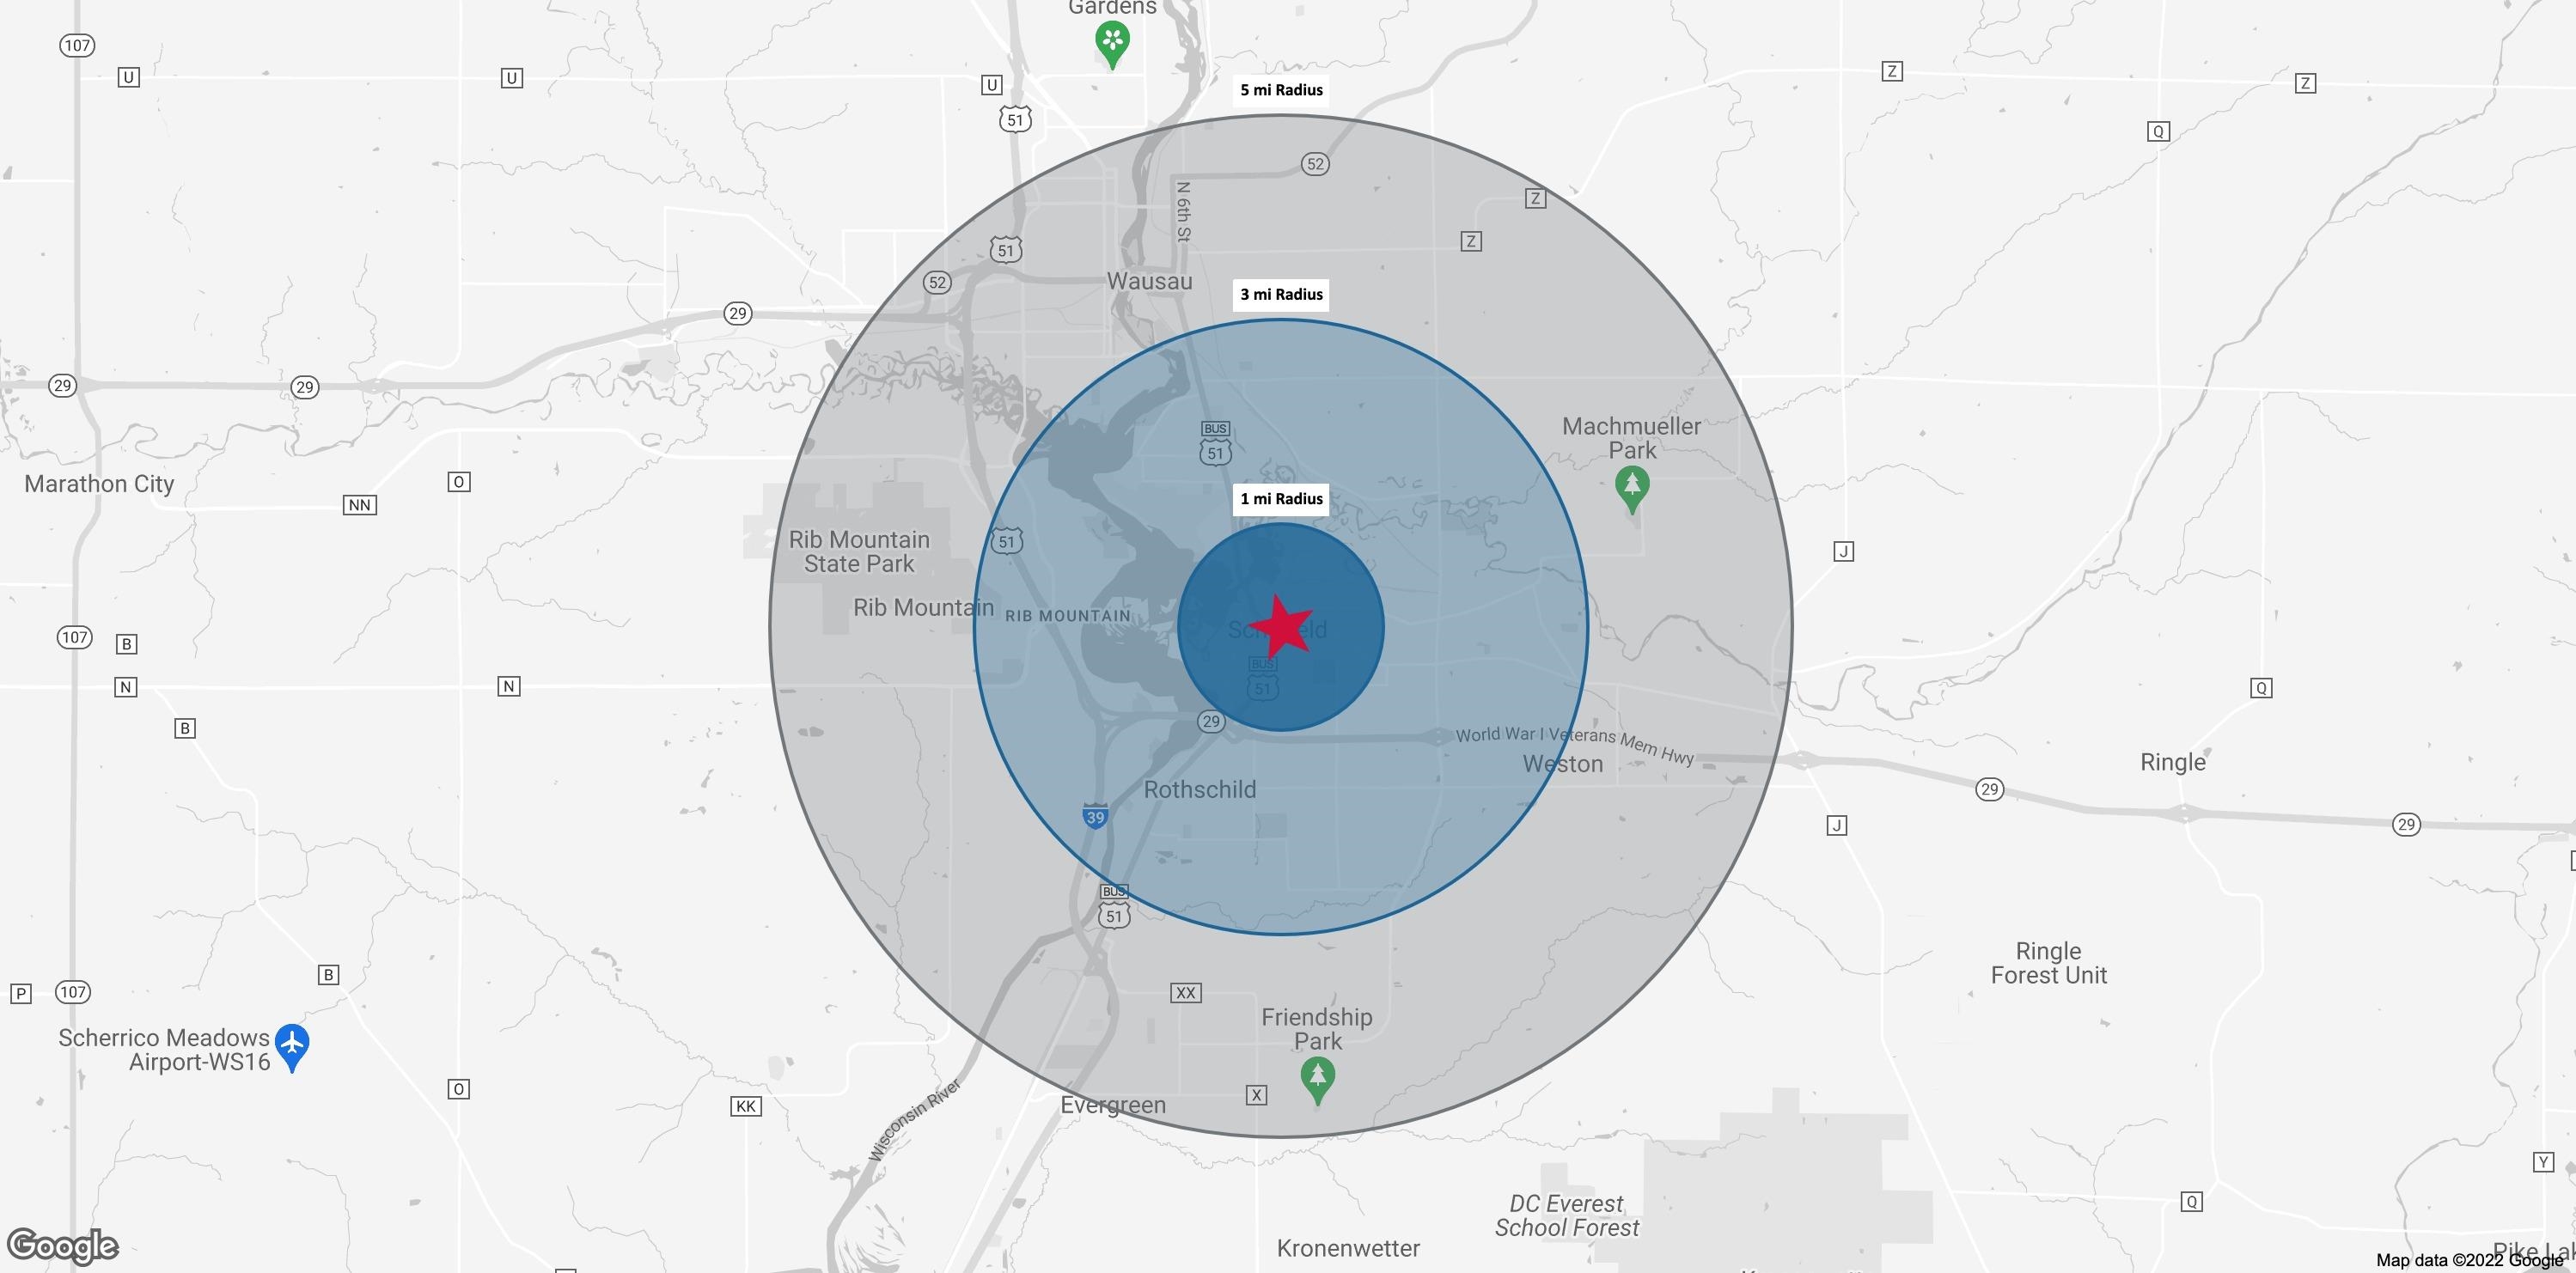Screen dimensions: 2576x1273
Task: Click the Interstate 39 blue shield
Action: [1095, 816]
